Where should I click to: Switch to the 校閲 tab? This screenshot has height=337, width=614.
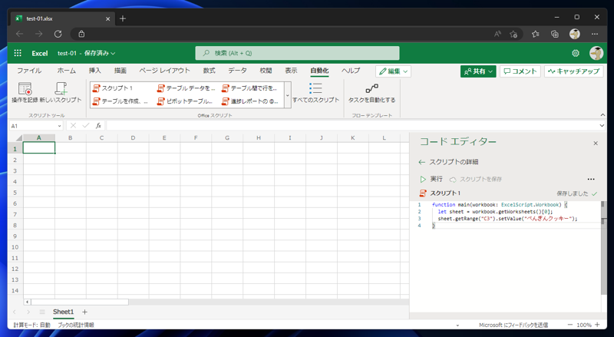[266, 71]
